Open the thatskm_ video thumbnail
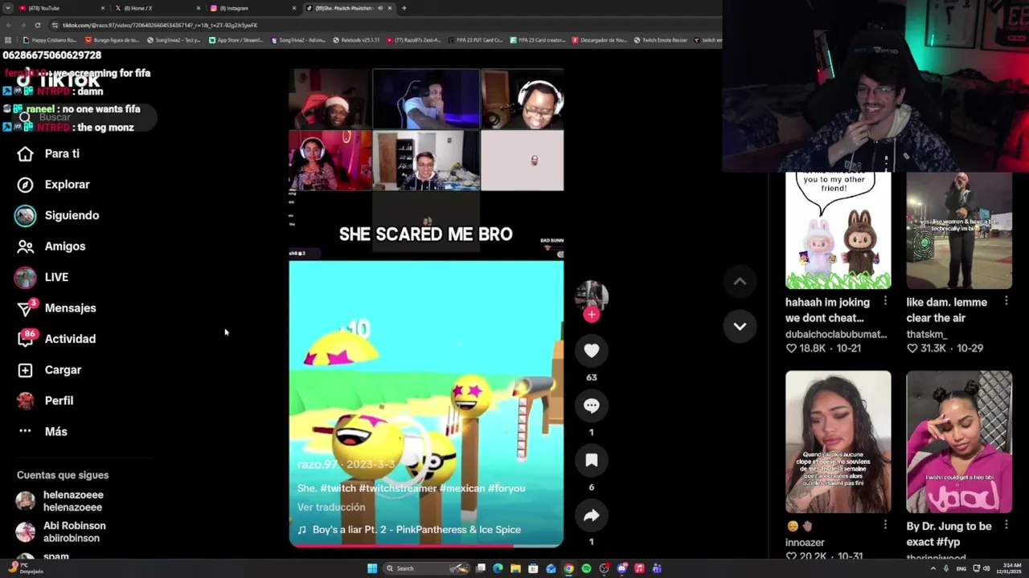1029x578 pixels. 959,230
